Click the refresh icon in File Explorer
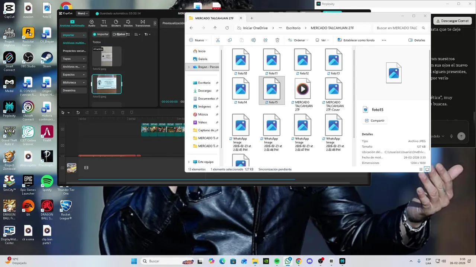Image resolution: width=476 pixels, height=267 pixels. pyautogui.click(x=227, y=28)
